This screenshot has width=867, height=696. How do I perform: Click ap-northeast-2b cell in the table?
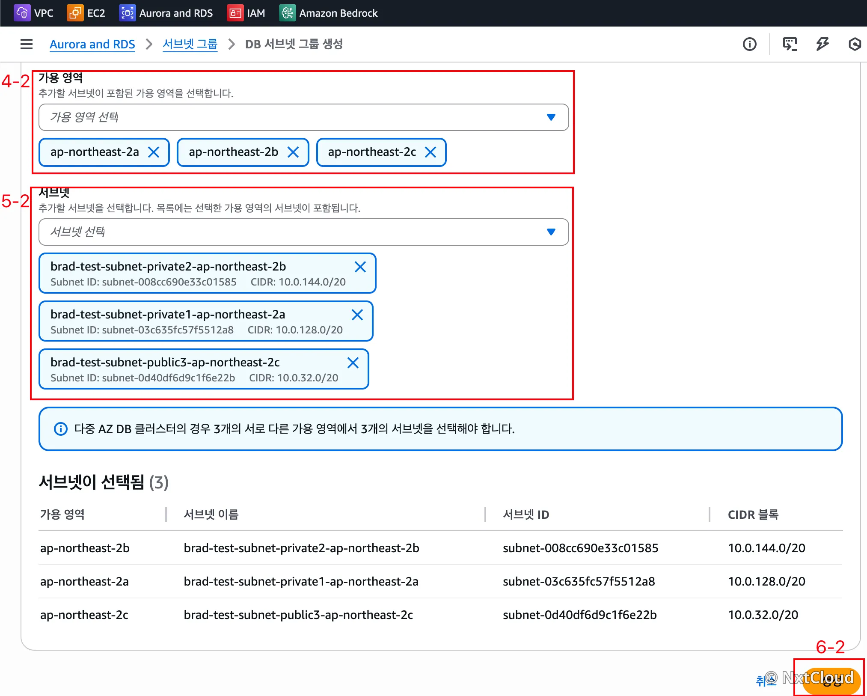coord(85,548)
